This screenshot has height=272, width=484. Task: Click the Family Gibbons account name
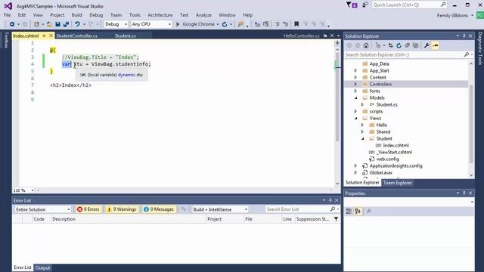click(x=452, y=15)
